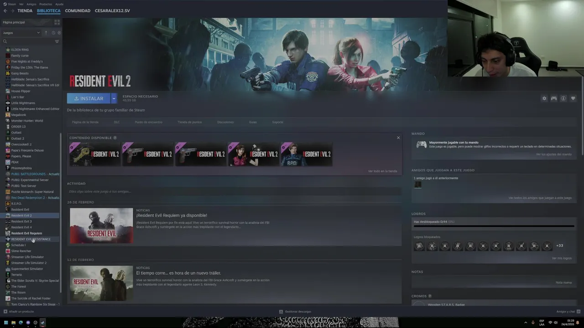Open game settings gear icon
Screen dimensions: 584x328
point(544,98)
